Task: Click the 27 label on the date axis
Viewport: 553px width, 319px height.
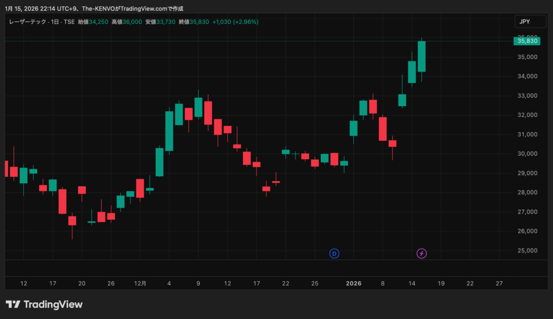Action: point(499,283)
